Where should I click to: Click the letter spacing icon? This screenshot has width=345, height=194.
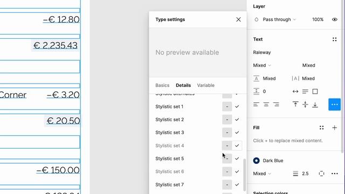295,79
